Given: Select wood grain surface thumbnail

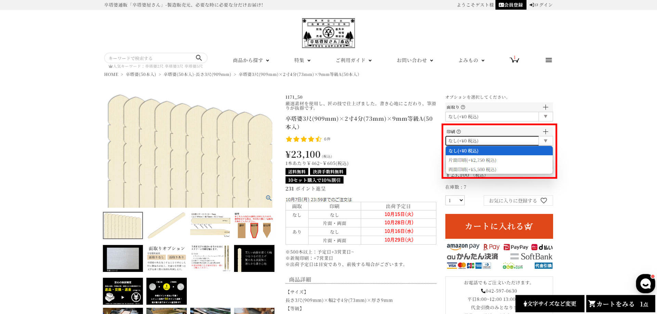Looking at the screenshot, I should (x=123, y=258).
